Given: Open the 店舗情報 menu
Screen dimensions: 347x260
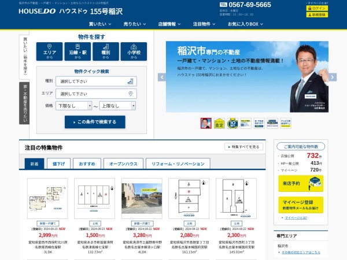Looking at the screenshot, I should point(169,24).
